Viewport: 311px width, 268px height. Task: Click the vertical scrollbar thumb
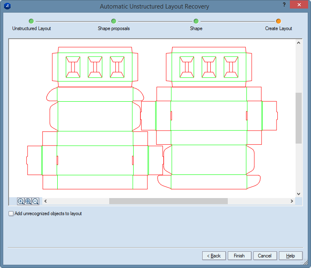(x=299, y=118)
